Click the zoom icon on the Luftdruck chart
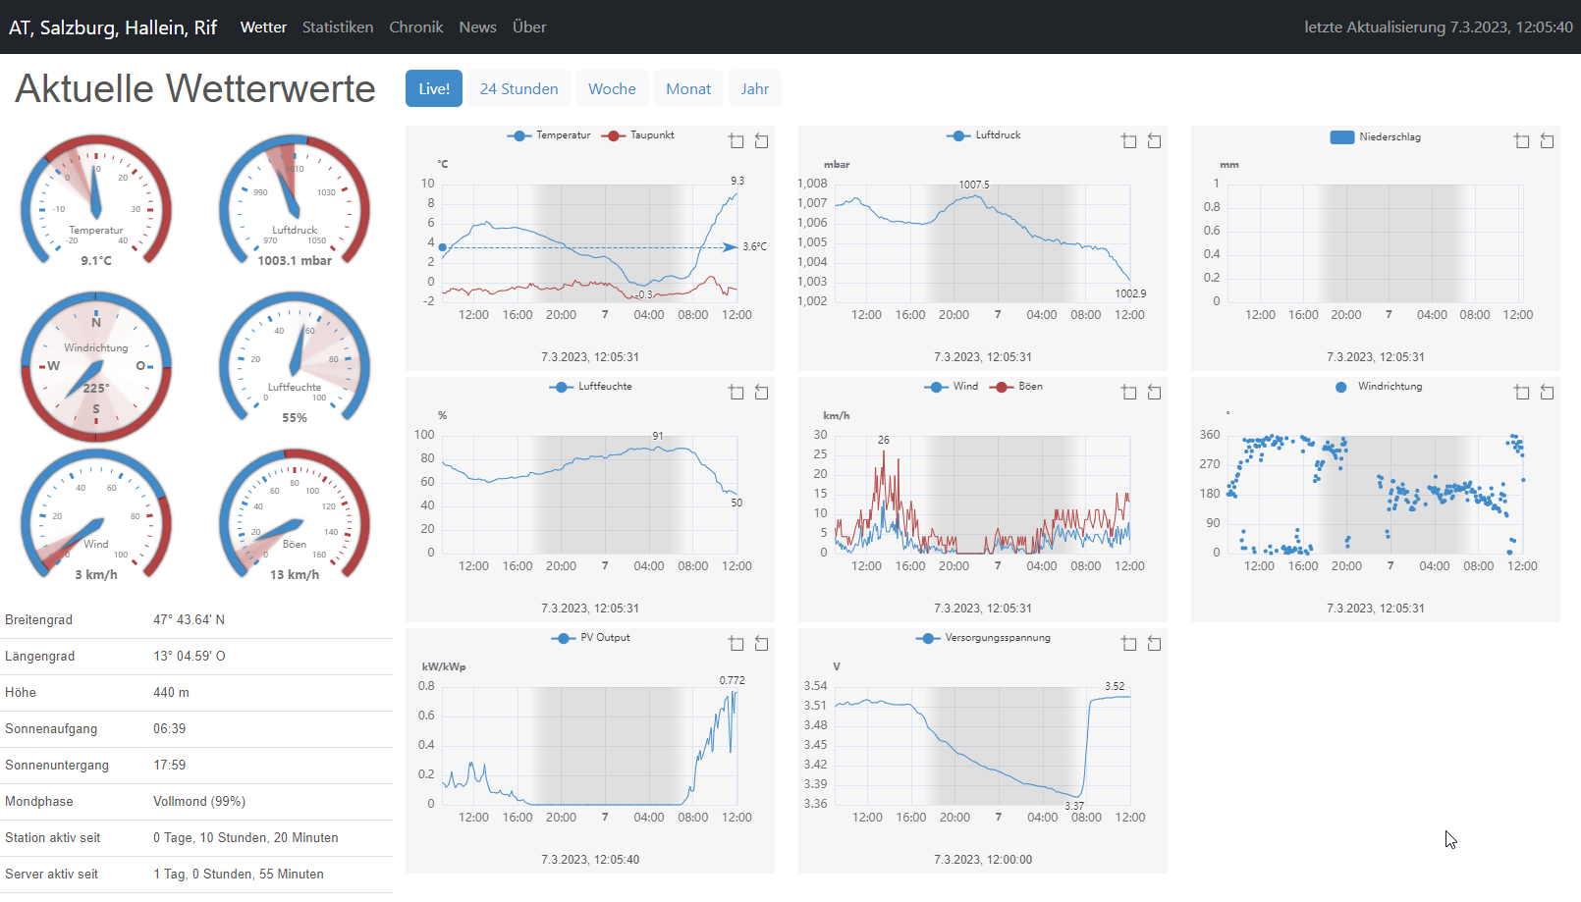The width and height of the screenshot is (1581, 902). click(1129, 141)
